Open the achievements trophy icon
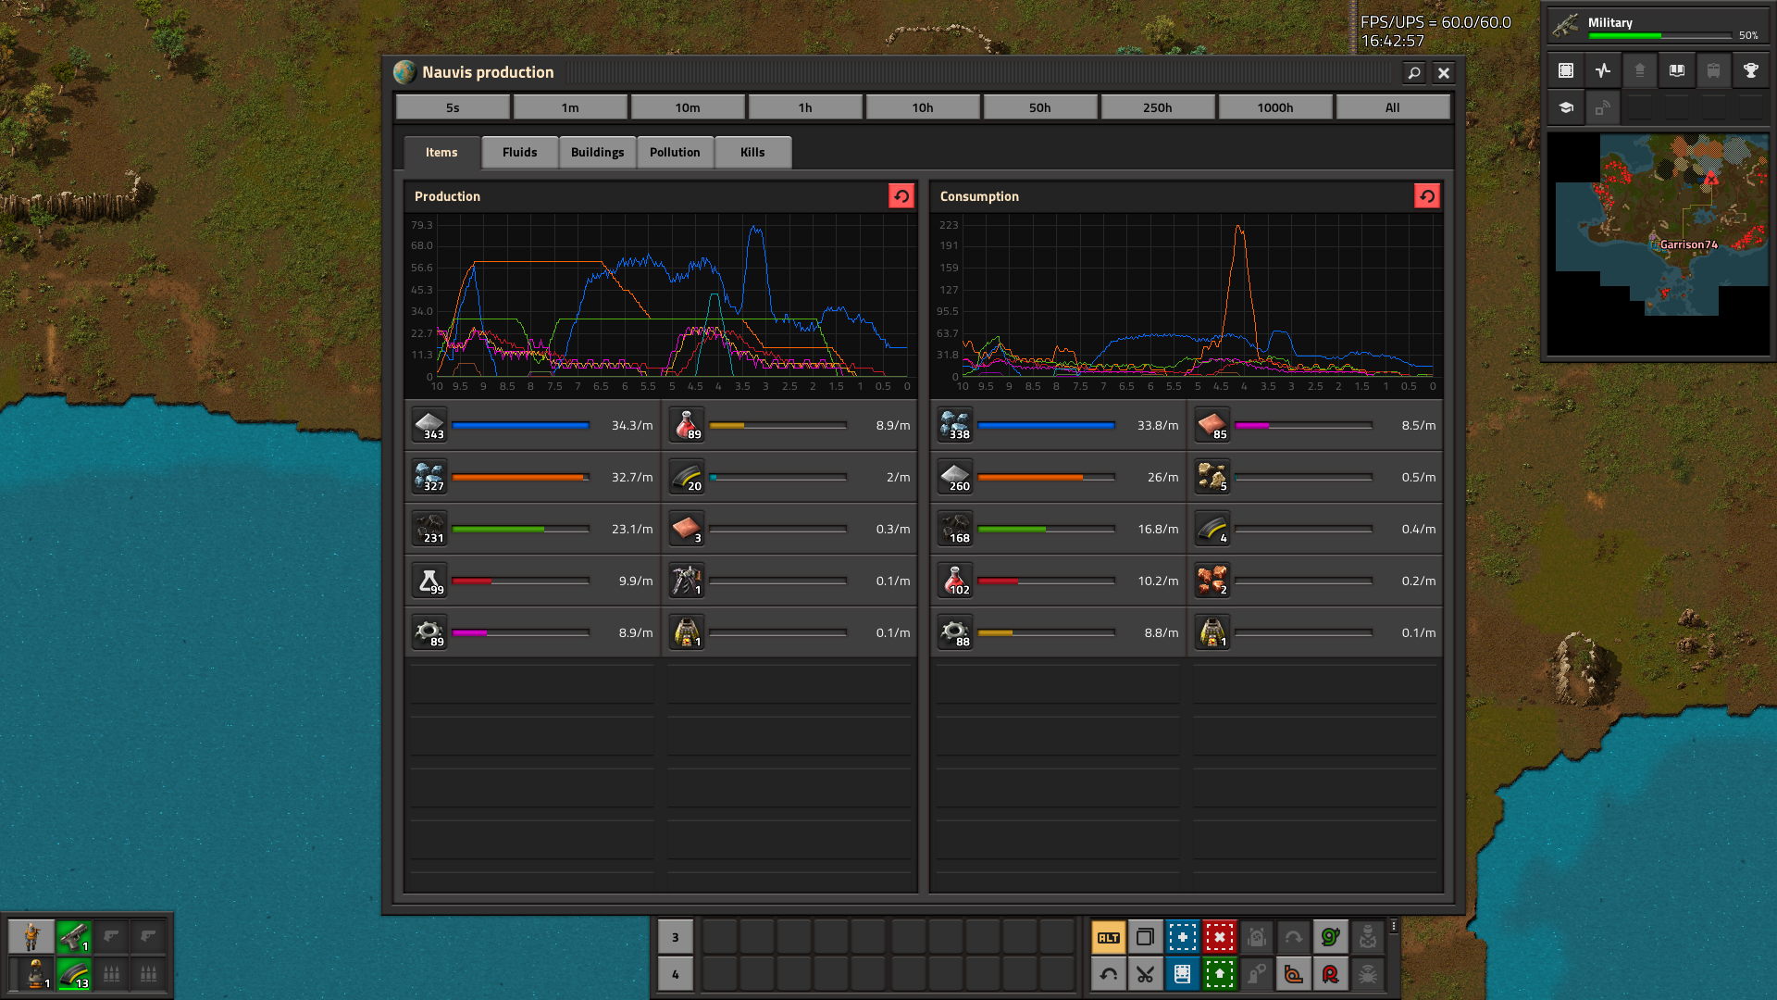 [x=1750, y=70]
